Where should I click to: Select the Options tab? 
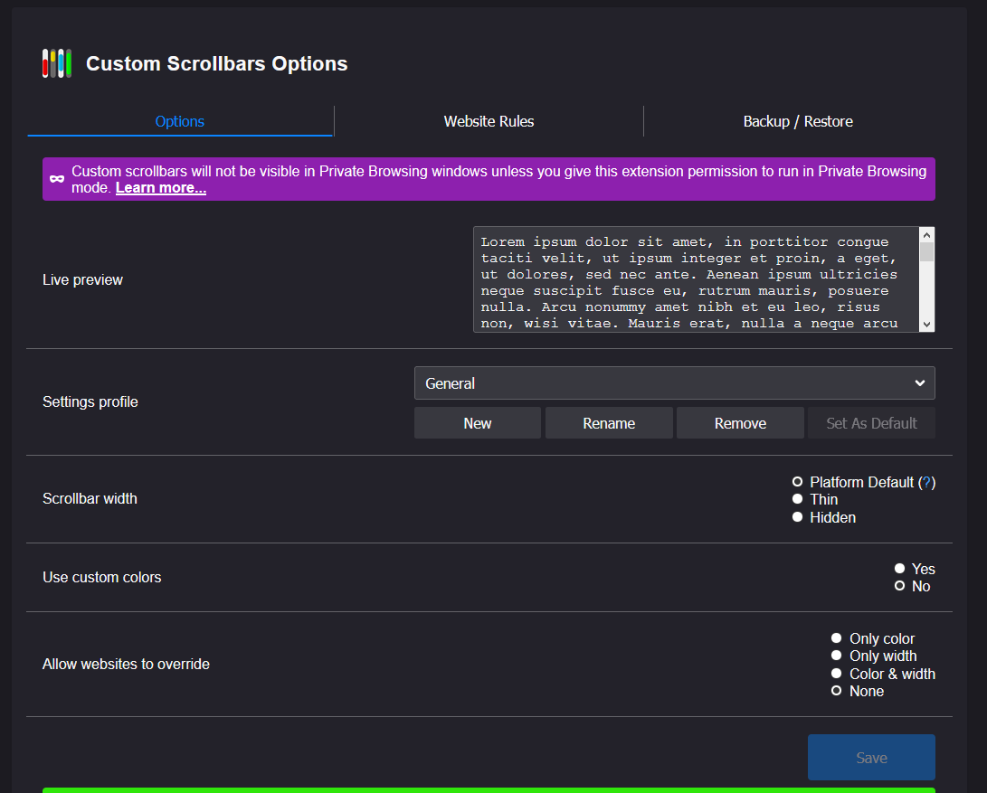click(179, 121)
